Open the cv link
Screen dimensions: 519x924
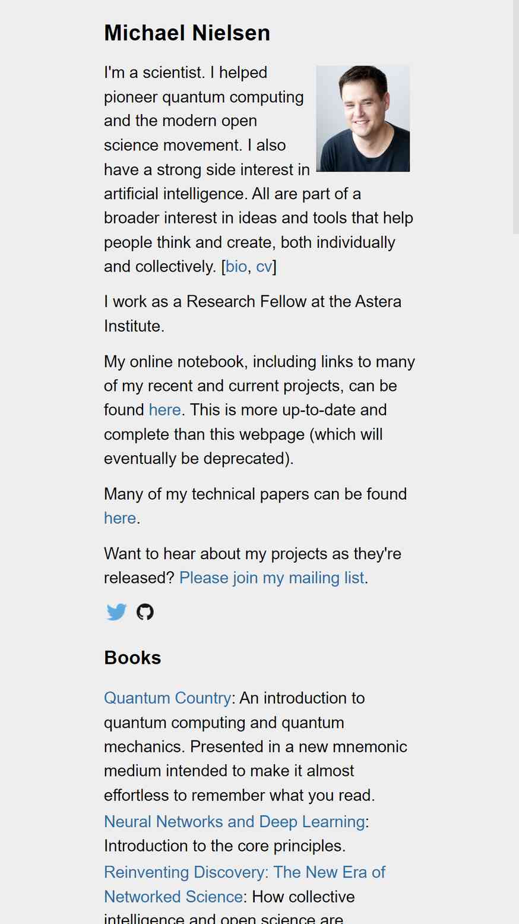point(264,266)
